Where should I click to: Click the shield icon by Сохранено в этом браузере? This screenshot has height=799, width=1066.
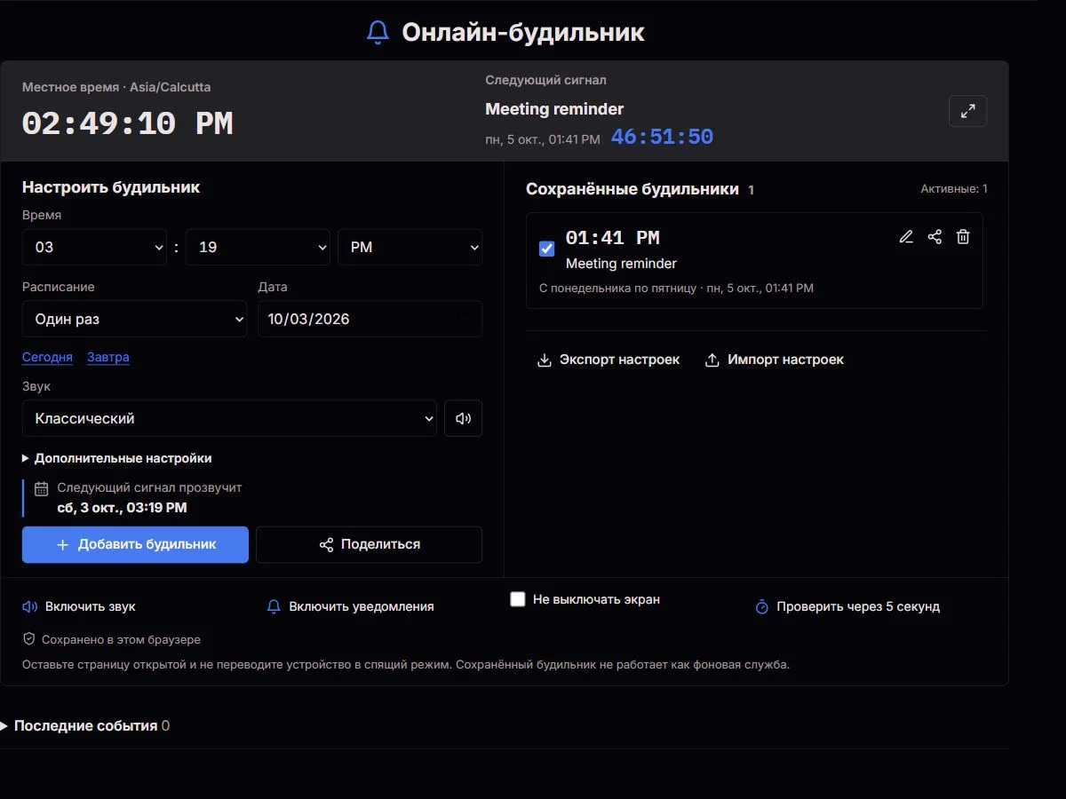point(29,639)
